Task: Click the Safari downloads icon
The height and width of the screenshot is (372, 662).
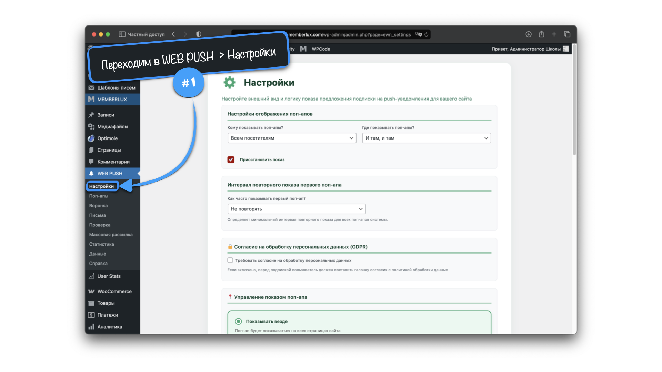Action: tap(528, 34)
